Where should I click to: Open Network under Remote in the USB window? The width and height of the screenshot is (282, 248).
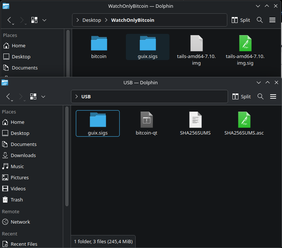pos(31,222)
